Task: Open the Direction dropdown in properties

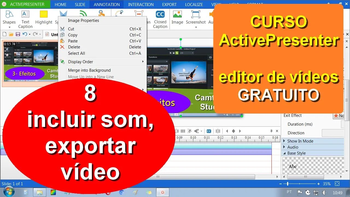Action: (333, 133)
